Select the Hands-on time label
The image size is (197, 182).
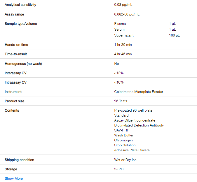click(x=16, y=45)
